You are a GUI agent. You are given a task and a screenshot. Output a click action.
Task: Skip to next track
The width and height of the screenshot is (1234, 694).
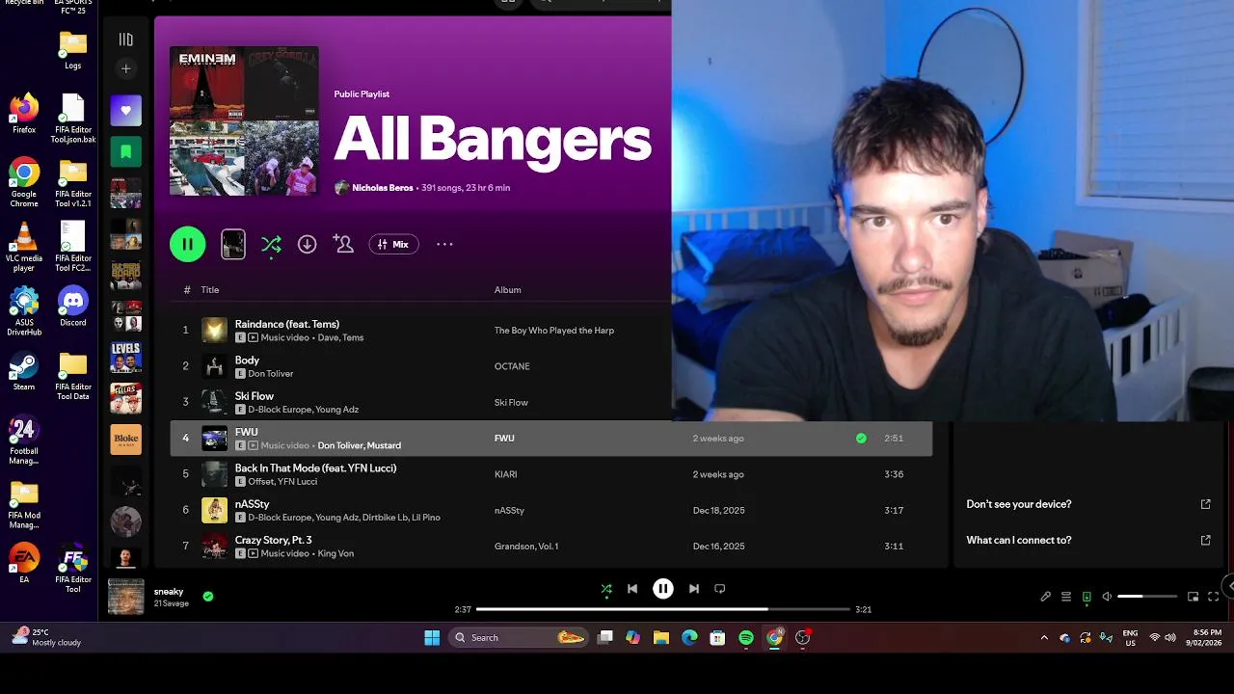pos(694,589)
